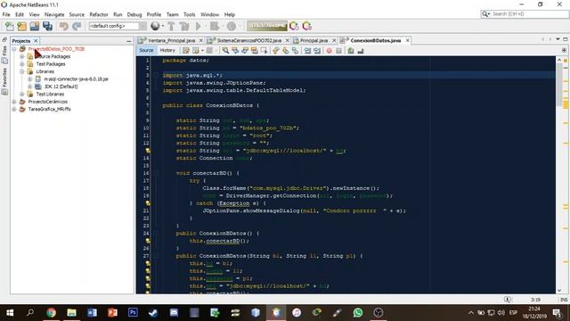Click the last icon in main toolbar

[x=307, y=26]
